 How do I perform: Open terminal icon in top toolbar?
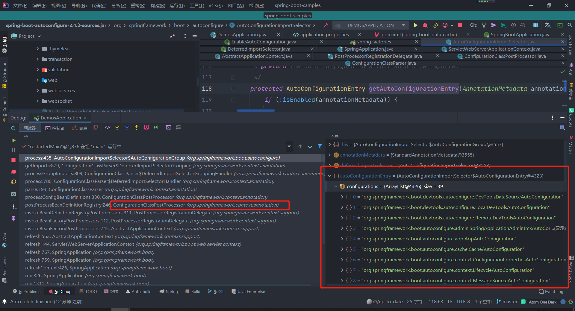coord(560,25)
